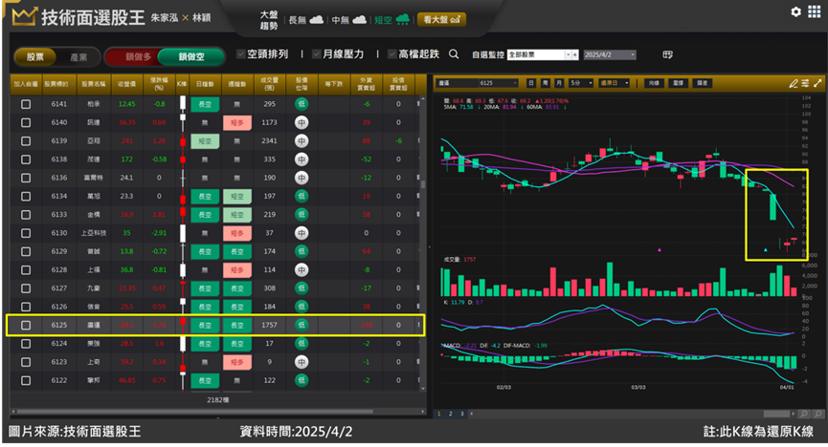Open the settings gear icon
The image size is (828, 447).
point(795,11)
